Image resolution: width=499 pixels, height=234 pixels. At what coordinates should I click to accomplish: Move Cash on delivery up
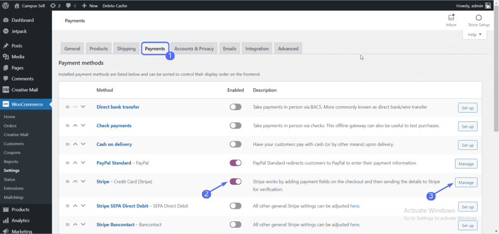pyautogui.click(x=76, y=144)
